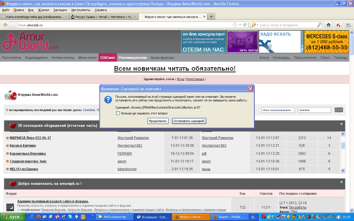Click the 'Продолжить' button in dialog
Screen dimensions: 354x221
coord(158,121)
